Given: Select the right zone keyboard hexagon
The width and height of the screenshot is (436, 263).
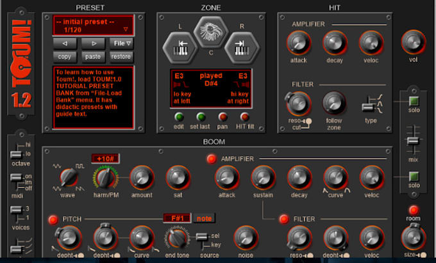Looking at the screenshot, I should click(242, 48).
